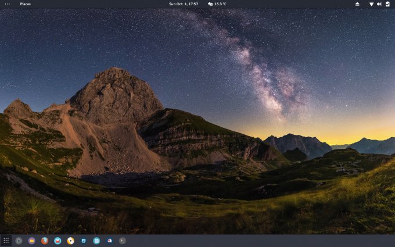The image size is (395, 247).
Task: Click the empty area of the bottom dock
Action: 261,241
